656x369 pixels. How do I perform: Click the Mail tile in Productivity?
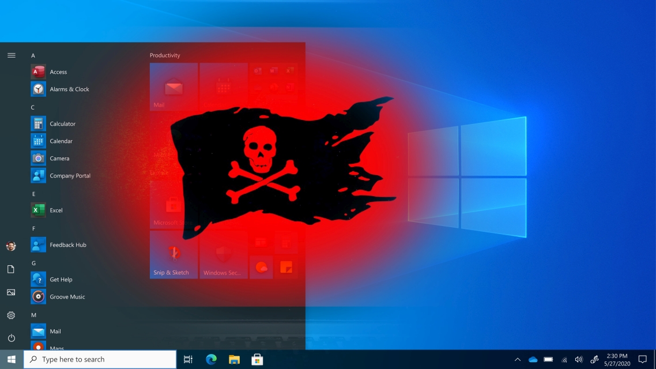coord(174,87)
